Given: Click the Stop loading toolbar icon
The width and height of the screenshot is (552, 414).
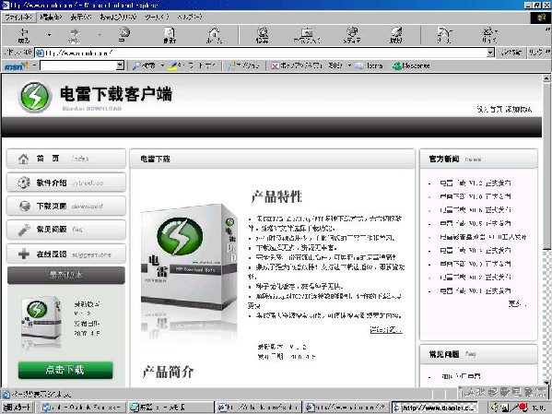Looking at the screenshot, I should tap(123, 35).
